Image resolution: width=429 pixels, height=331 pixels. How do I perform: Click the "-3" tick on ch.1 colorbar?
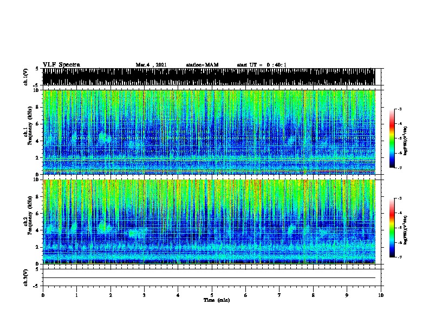[x=400, y=109]
